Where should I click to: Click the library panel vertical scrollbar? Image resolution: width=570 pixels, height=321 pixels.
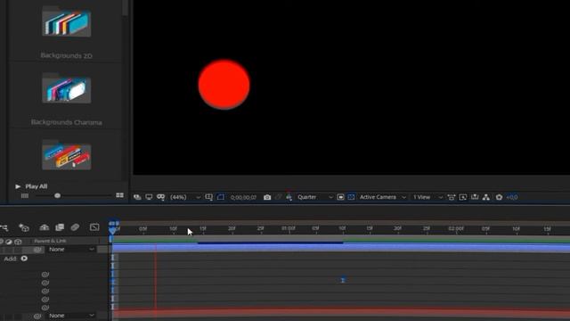[x=125, y=8]
